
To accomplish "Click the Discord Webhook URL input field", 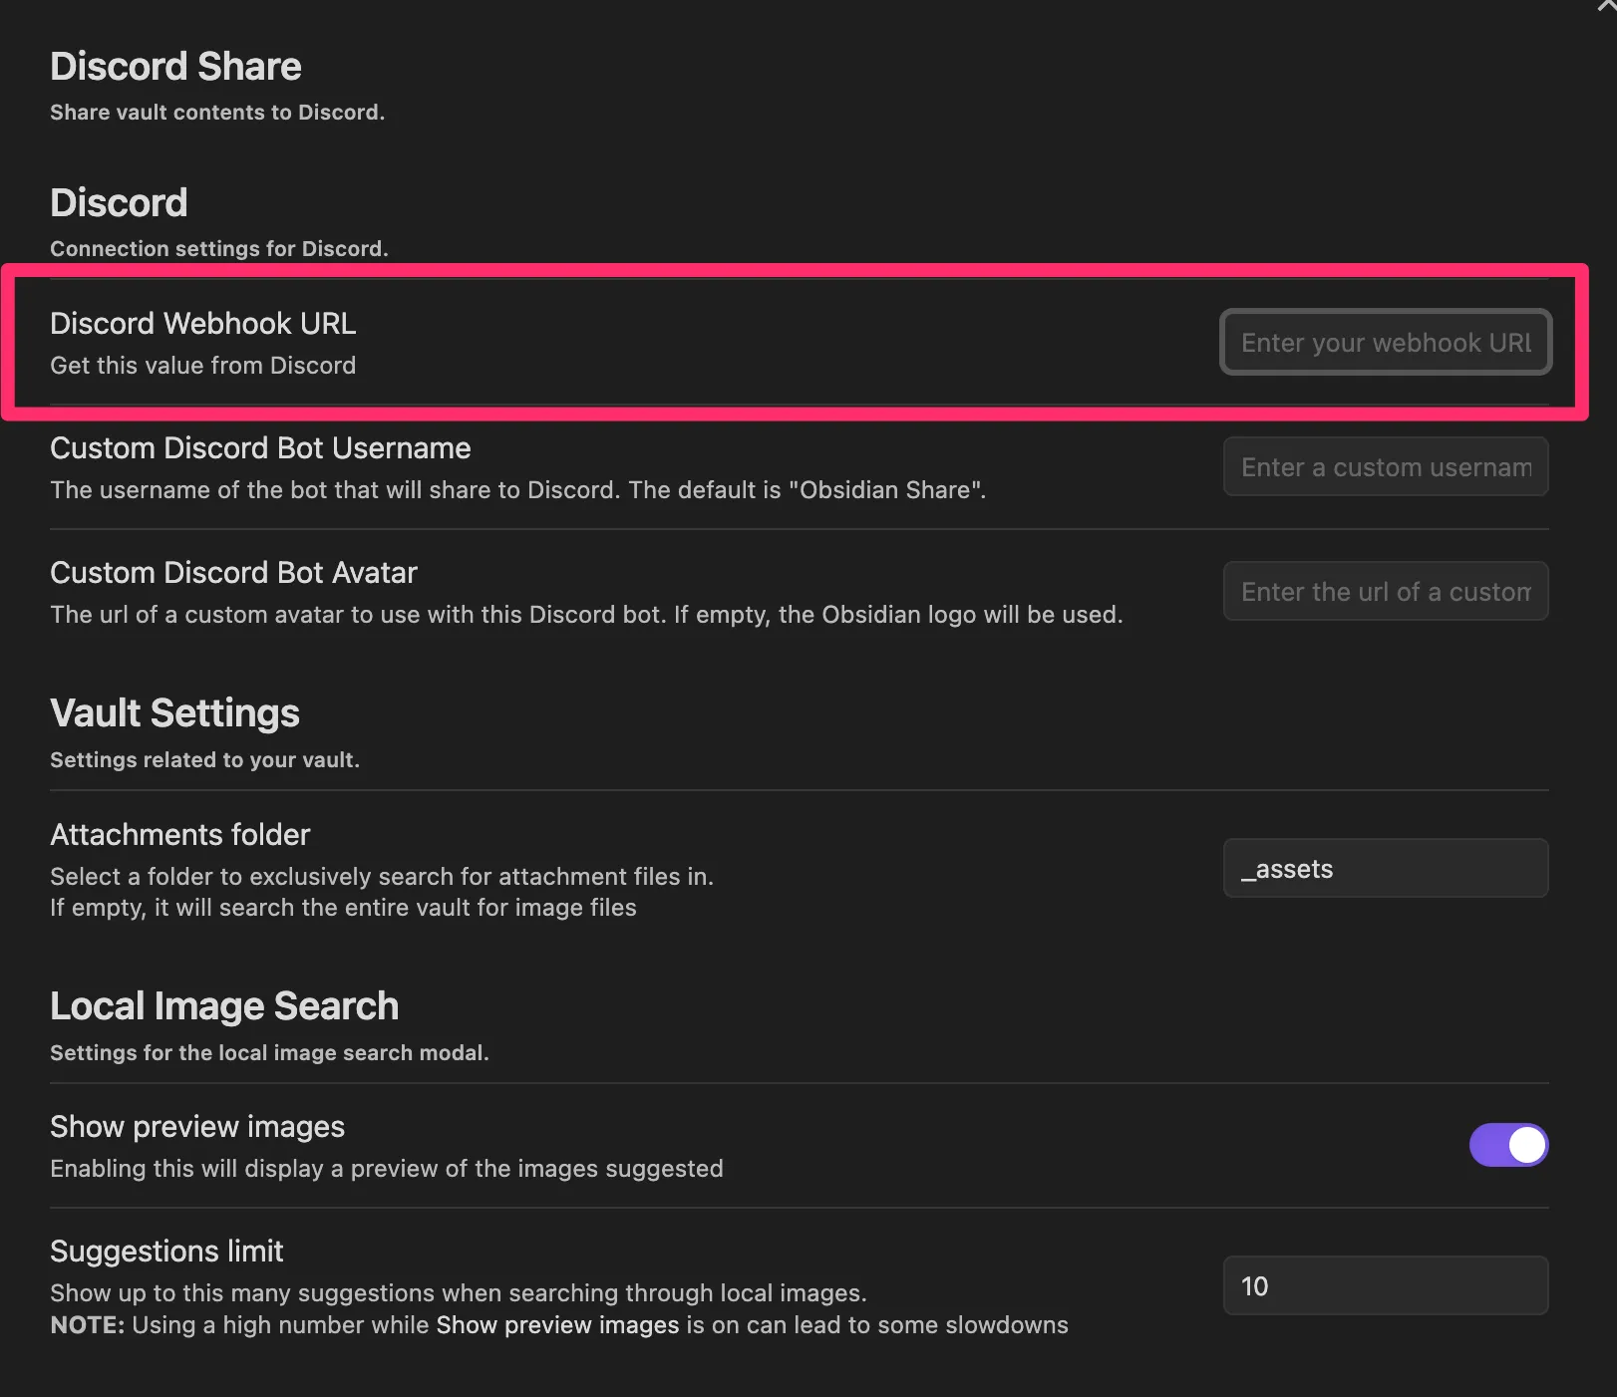I will tap(1385, 342).
